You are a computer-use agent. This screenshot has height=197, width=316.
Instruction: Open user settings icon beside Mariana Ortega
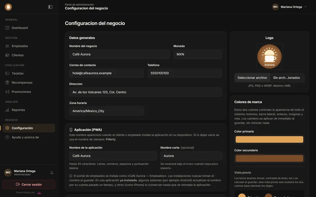click(x=52, y=173)
